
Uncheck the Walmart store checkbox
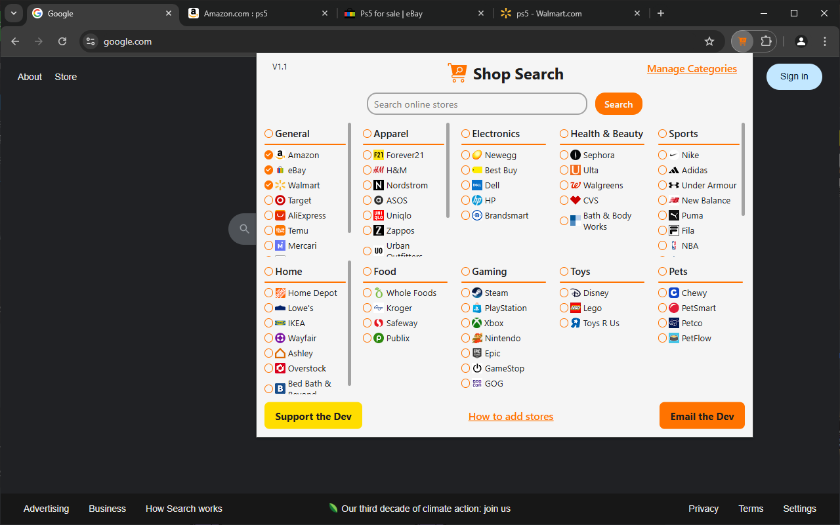click(x=269, y=185)
